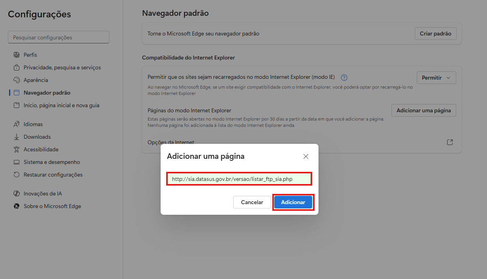Click the Acessibilidade person icon
The height and width of the screenshot is (279, 487).
[16, 149]
